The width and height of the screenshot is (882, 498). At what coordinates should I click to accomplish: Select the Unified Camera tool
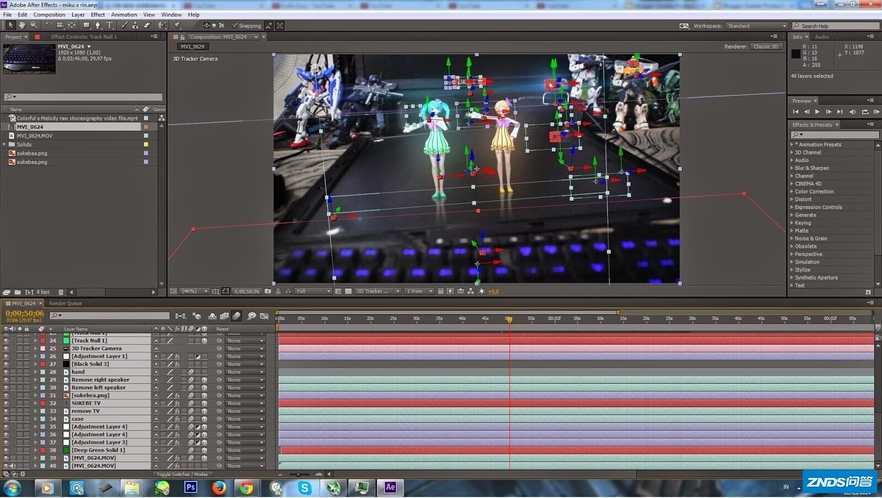pos(60,25)
